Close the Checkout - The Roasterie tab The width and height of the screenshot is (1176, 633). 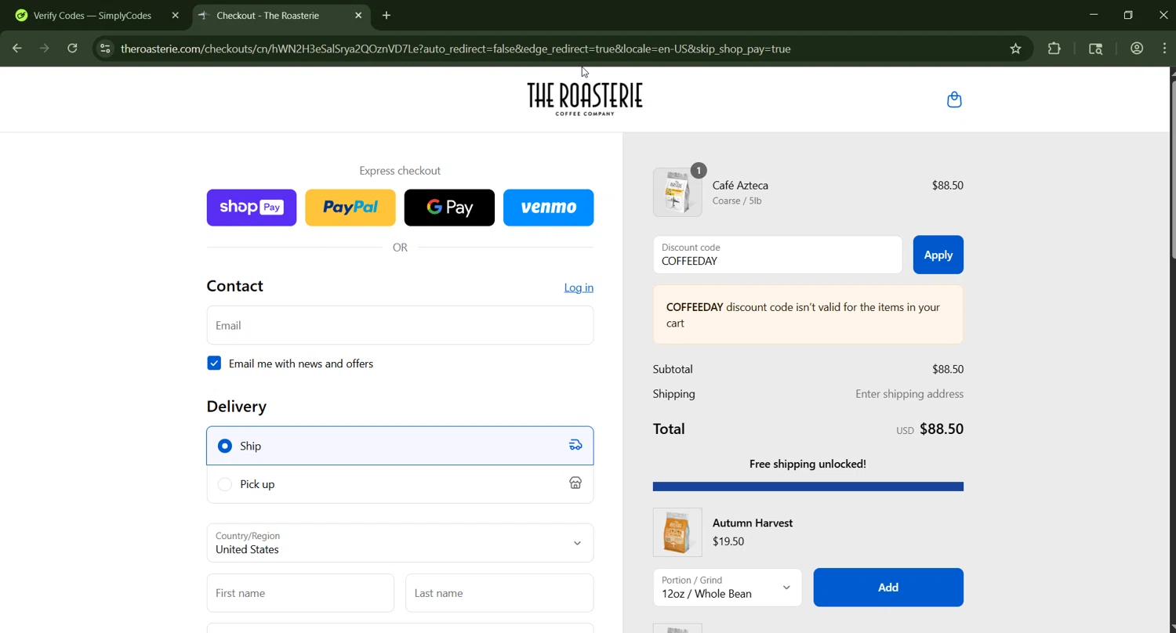point(358,16)
